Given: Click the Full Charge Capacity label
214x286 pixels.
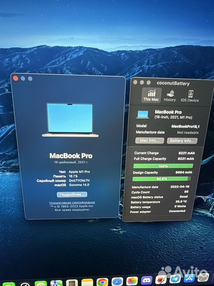Looking at the screenshot, I should coord(150,159).
